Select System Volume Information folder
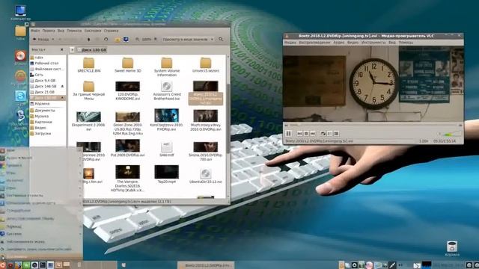The height and width of the screenshot is (269, 479). (x=167, y=67)
